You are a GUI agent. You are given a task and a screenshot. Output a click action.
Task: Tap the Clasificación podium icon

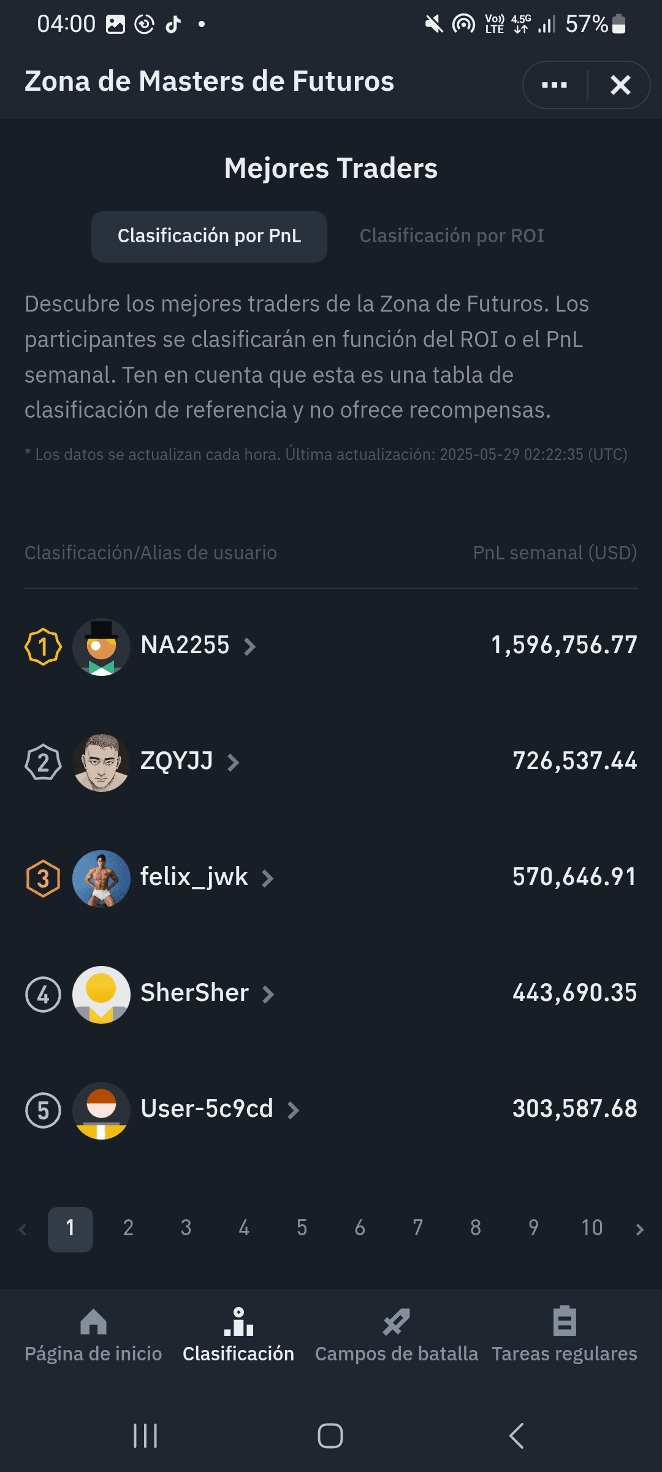click(238, 1322)
